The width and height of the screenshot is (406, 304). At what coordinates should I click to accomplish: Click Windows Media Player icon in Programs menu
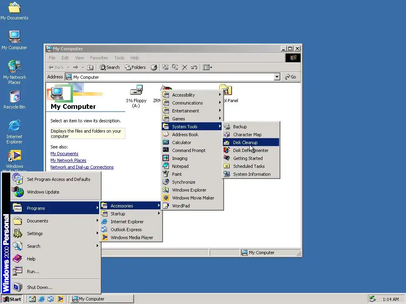click(104, 237)
